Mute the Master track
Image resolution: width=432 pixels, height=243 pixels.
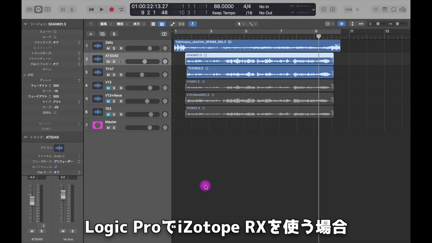(x=108, y=128)
